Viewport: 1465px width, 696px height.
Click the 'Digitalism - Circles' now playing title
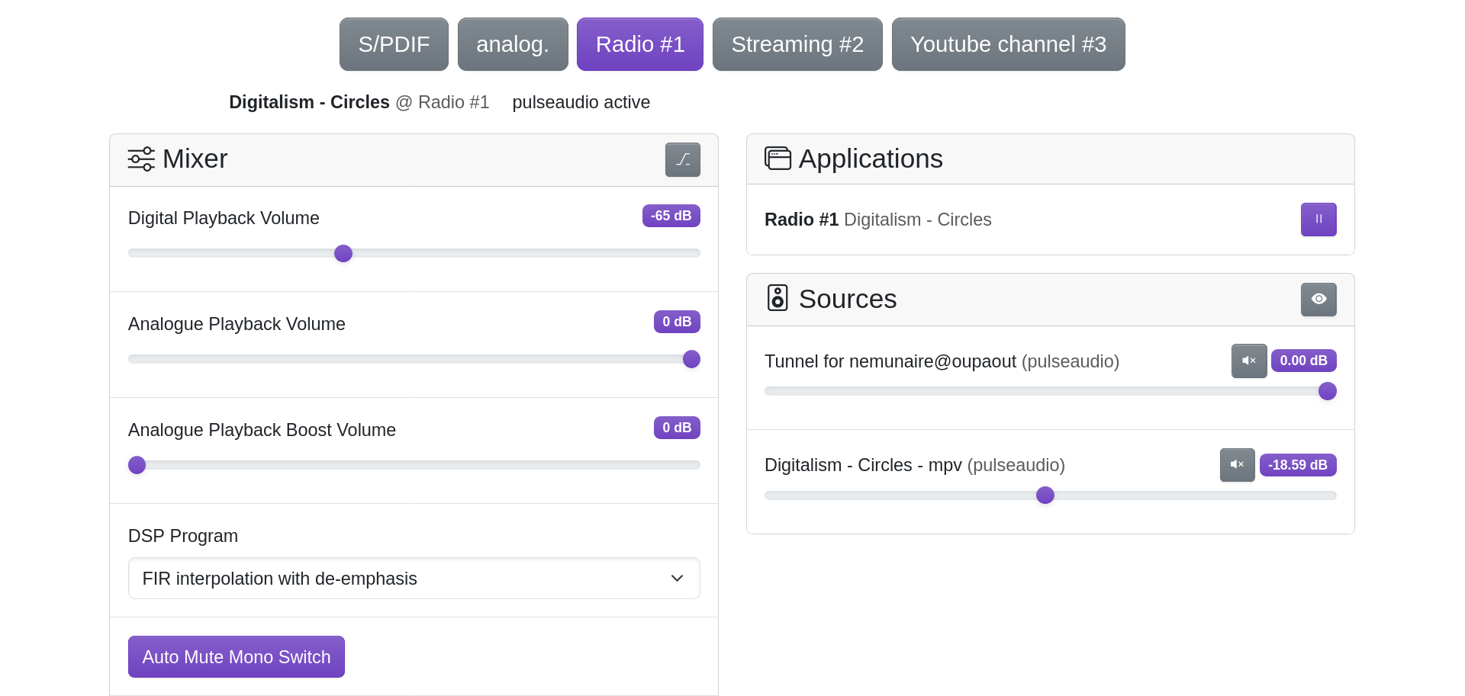(x=309, y=102)
